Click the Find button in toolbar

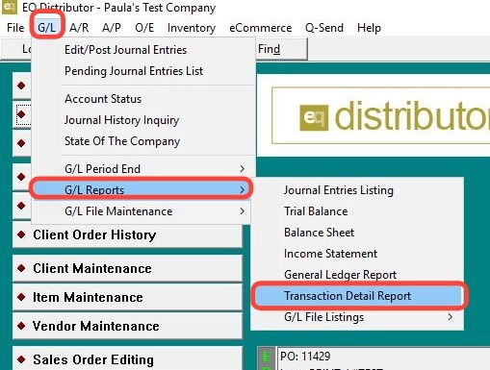(269, 49)
